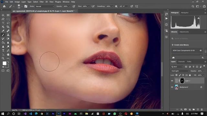Open the Properties info panel icon
The image size is (207, 116).
pyautogui.click(x=166, y=24)
